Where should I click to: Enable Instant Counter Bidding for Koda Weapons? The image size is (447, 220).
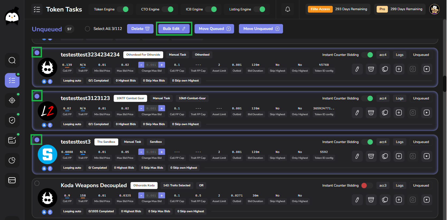tap(367, 186)
